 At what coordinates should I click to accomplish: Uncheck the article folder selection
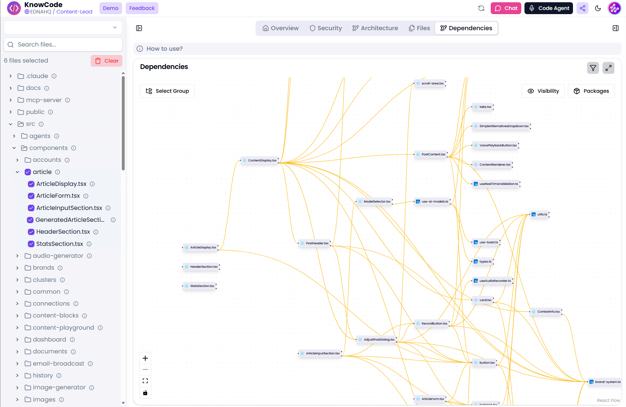point(28,172)
